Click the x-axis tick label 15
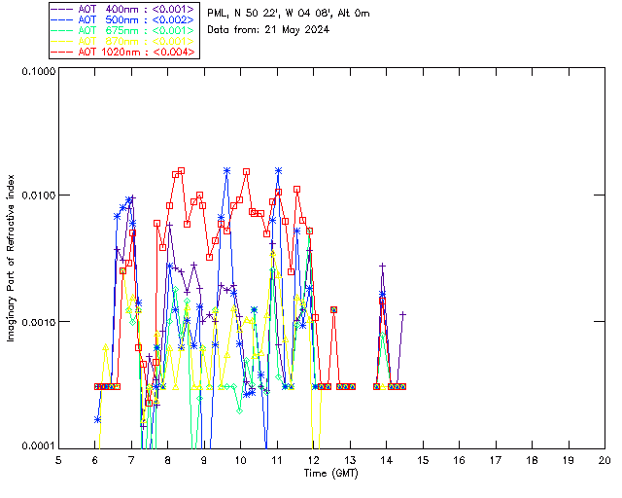This screenshot has width=622, height=498. click(423, 460)
